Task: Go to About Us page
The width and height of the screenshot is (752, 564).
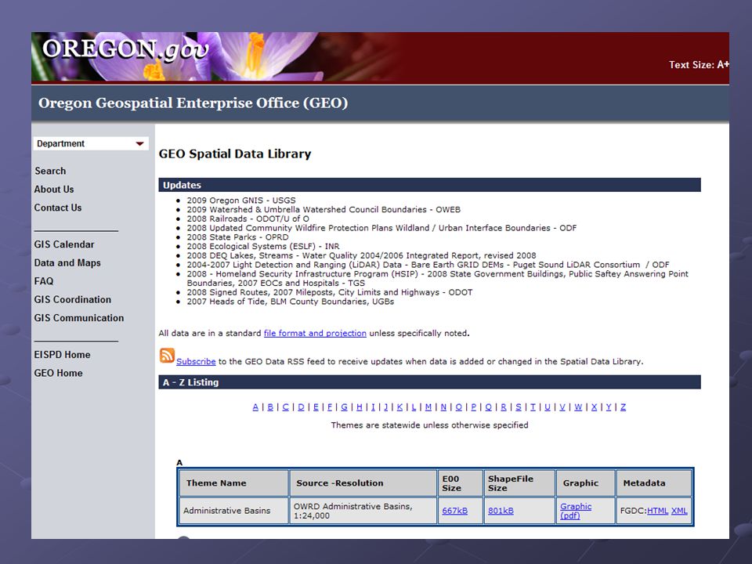Action: (54, 189)
